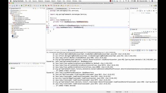Click the red Terminate icon in Console toolbar

(x=129, y=51)
